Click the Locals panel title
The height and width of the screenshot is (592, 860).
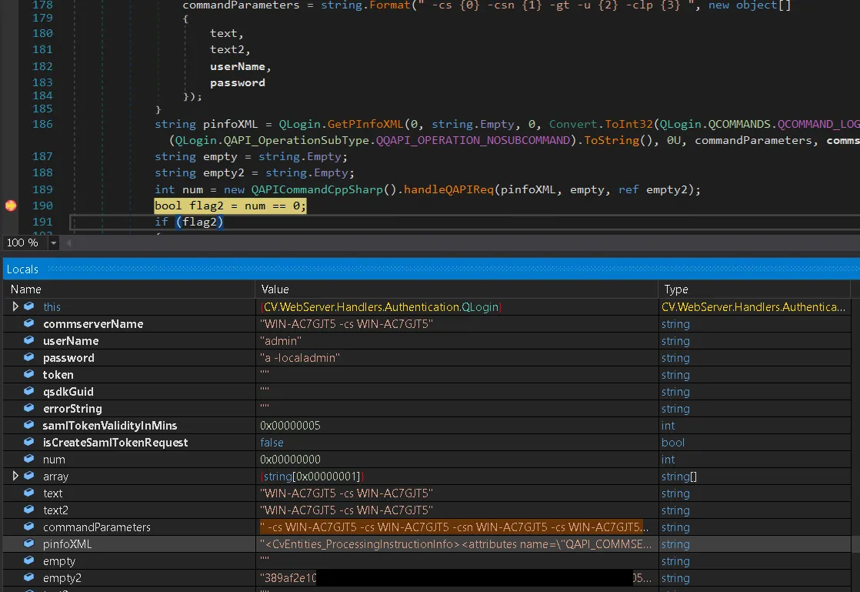pos(22,269)
